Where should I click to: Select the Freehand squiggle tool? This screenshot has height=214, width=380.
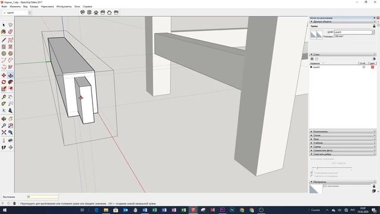[11, 40]
